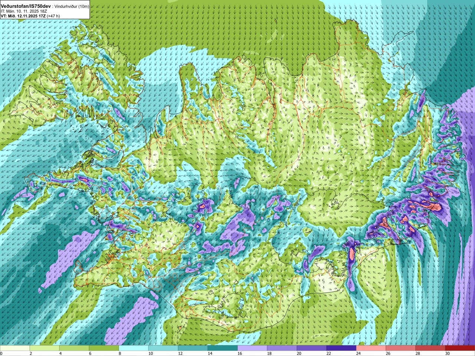
Task: Select the legend label '30'
Action: [447, 353]
